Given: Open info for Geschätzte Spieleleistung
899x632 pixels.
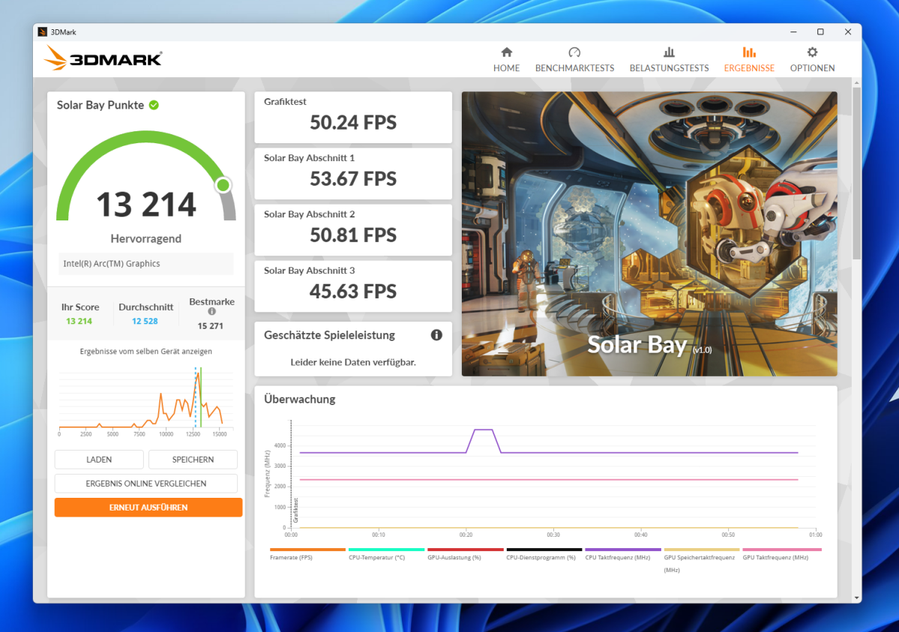Looking at the screenshot, I should point(436,335).
